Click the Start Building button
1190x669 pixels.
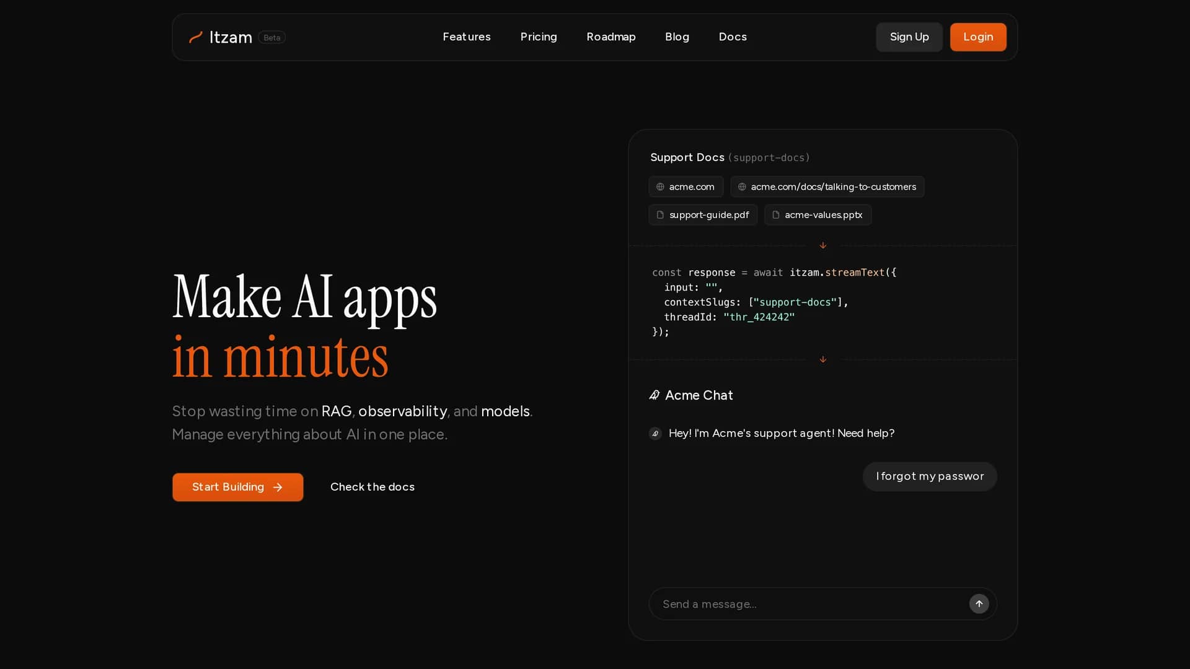coord(238,487)
